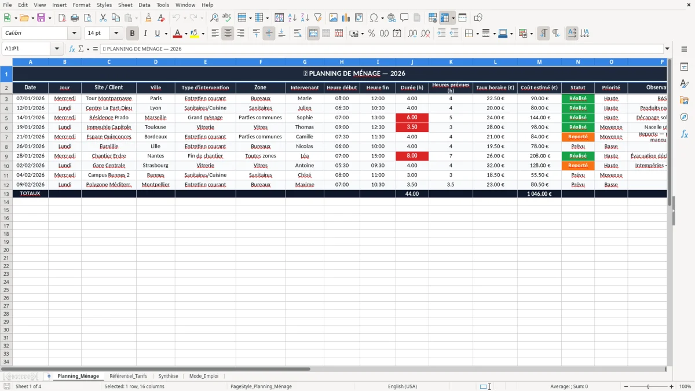Toggle Center Horizontally alignment

(x=228, y=34)
